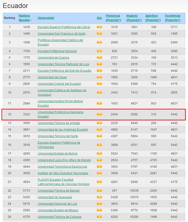The image size is (188, 222).
Task: Open details icon for Universidad de las Américas
Action: click(x=99, y=129)
